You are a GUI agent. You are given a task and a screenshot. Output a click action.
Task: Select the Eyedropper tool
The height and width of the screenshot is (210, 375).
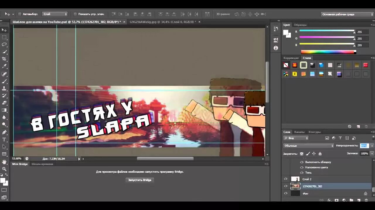pos(4,66)
